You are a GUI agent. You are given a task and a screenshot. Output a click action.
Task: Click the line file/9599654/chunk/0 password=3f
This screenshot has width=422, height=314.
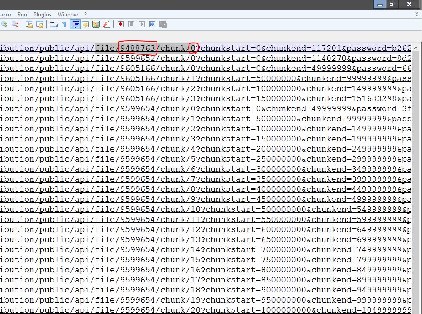206,108
